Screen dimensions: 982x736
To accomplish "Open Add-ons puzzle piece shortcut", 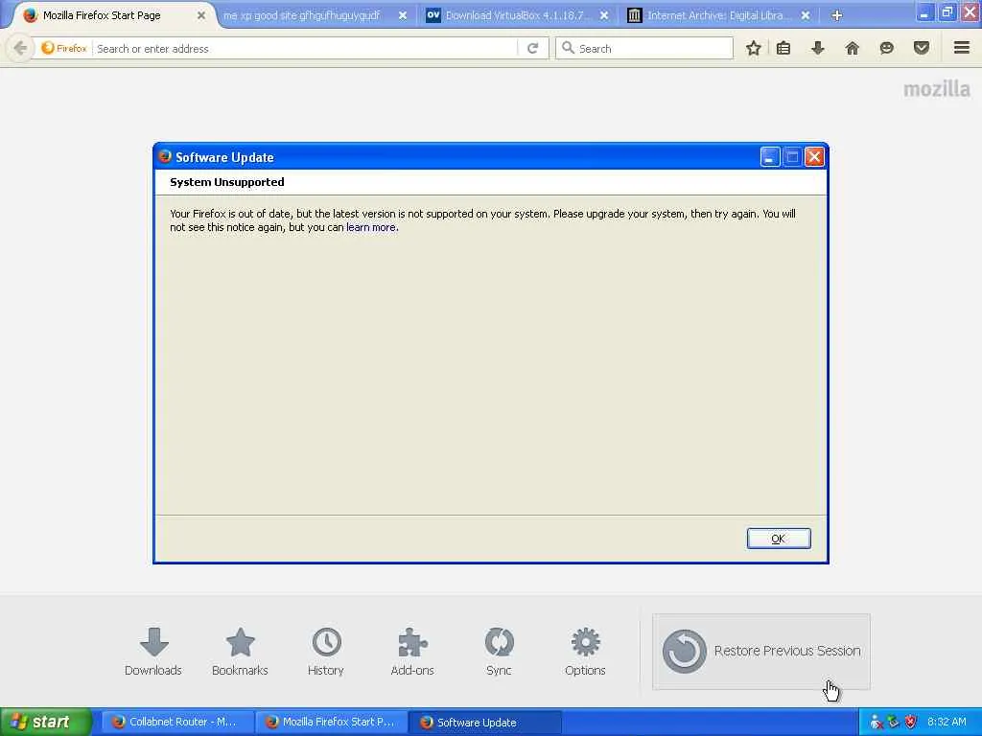I will [412, 652].
